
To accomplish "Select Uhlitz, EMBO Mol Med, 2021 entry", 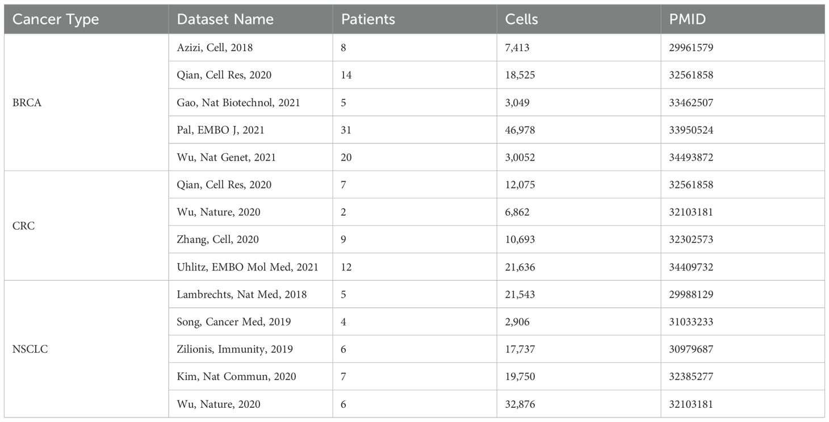I will pos(248,267).
